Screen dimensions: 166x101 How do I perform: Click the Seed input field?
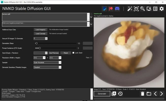[x=39, y=53]
